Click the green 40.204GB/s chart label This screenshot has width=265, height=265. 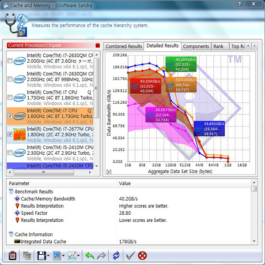click(181, 64)
